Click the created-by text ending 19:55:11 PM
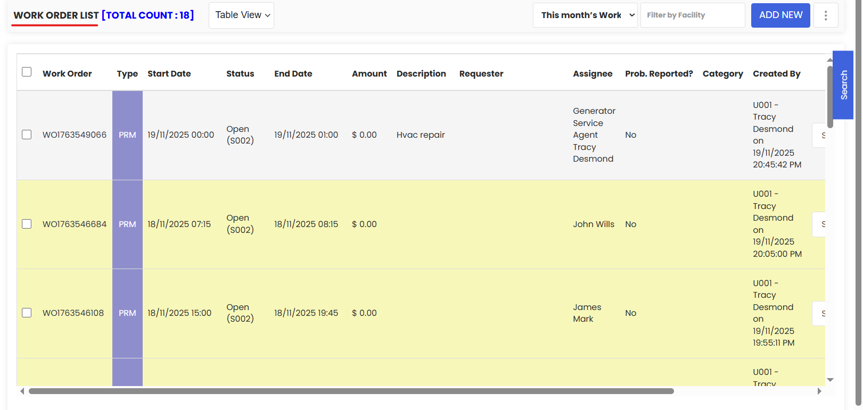 tap(774, 313)
